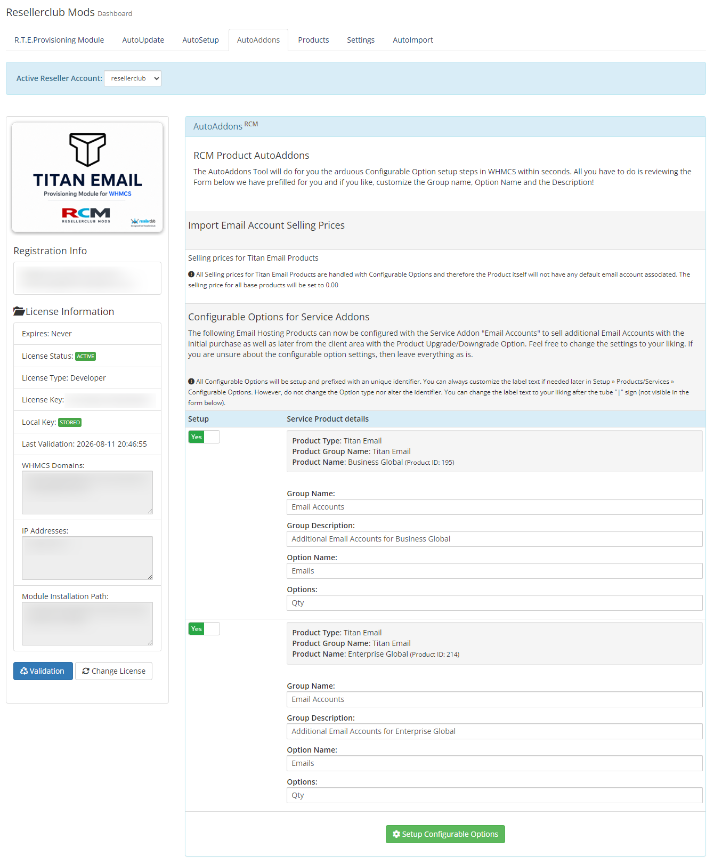
Task: Edit the Options field for Business Global
Action: (494, 603)
